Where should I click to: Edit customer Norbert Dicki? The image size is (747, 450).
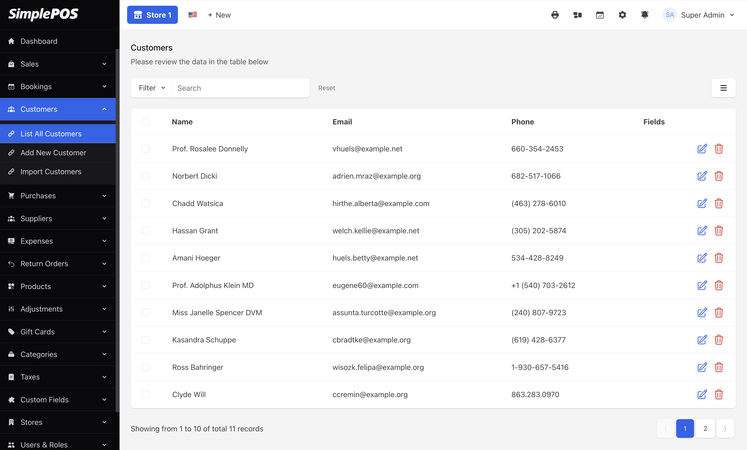[x=702, y=176]
